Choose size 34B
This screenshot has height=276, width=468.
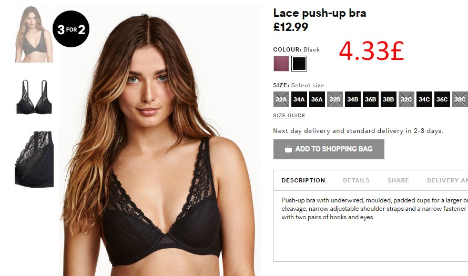pos(352,99)
